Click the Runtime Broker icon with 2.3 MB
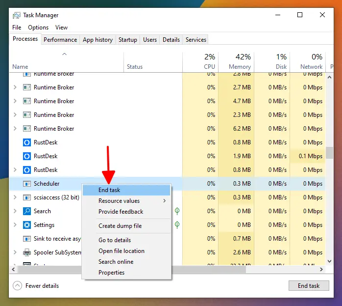 [27, 115]
